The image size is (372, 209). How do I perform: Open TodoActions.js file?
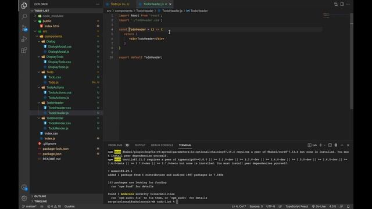58,98
